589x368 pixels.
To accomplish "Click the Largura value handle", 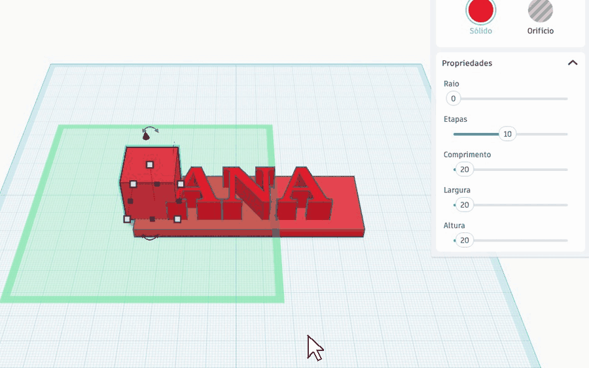I will 464,205.
